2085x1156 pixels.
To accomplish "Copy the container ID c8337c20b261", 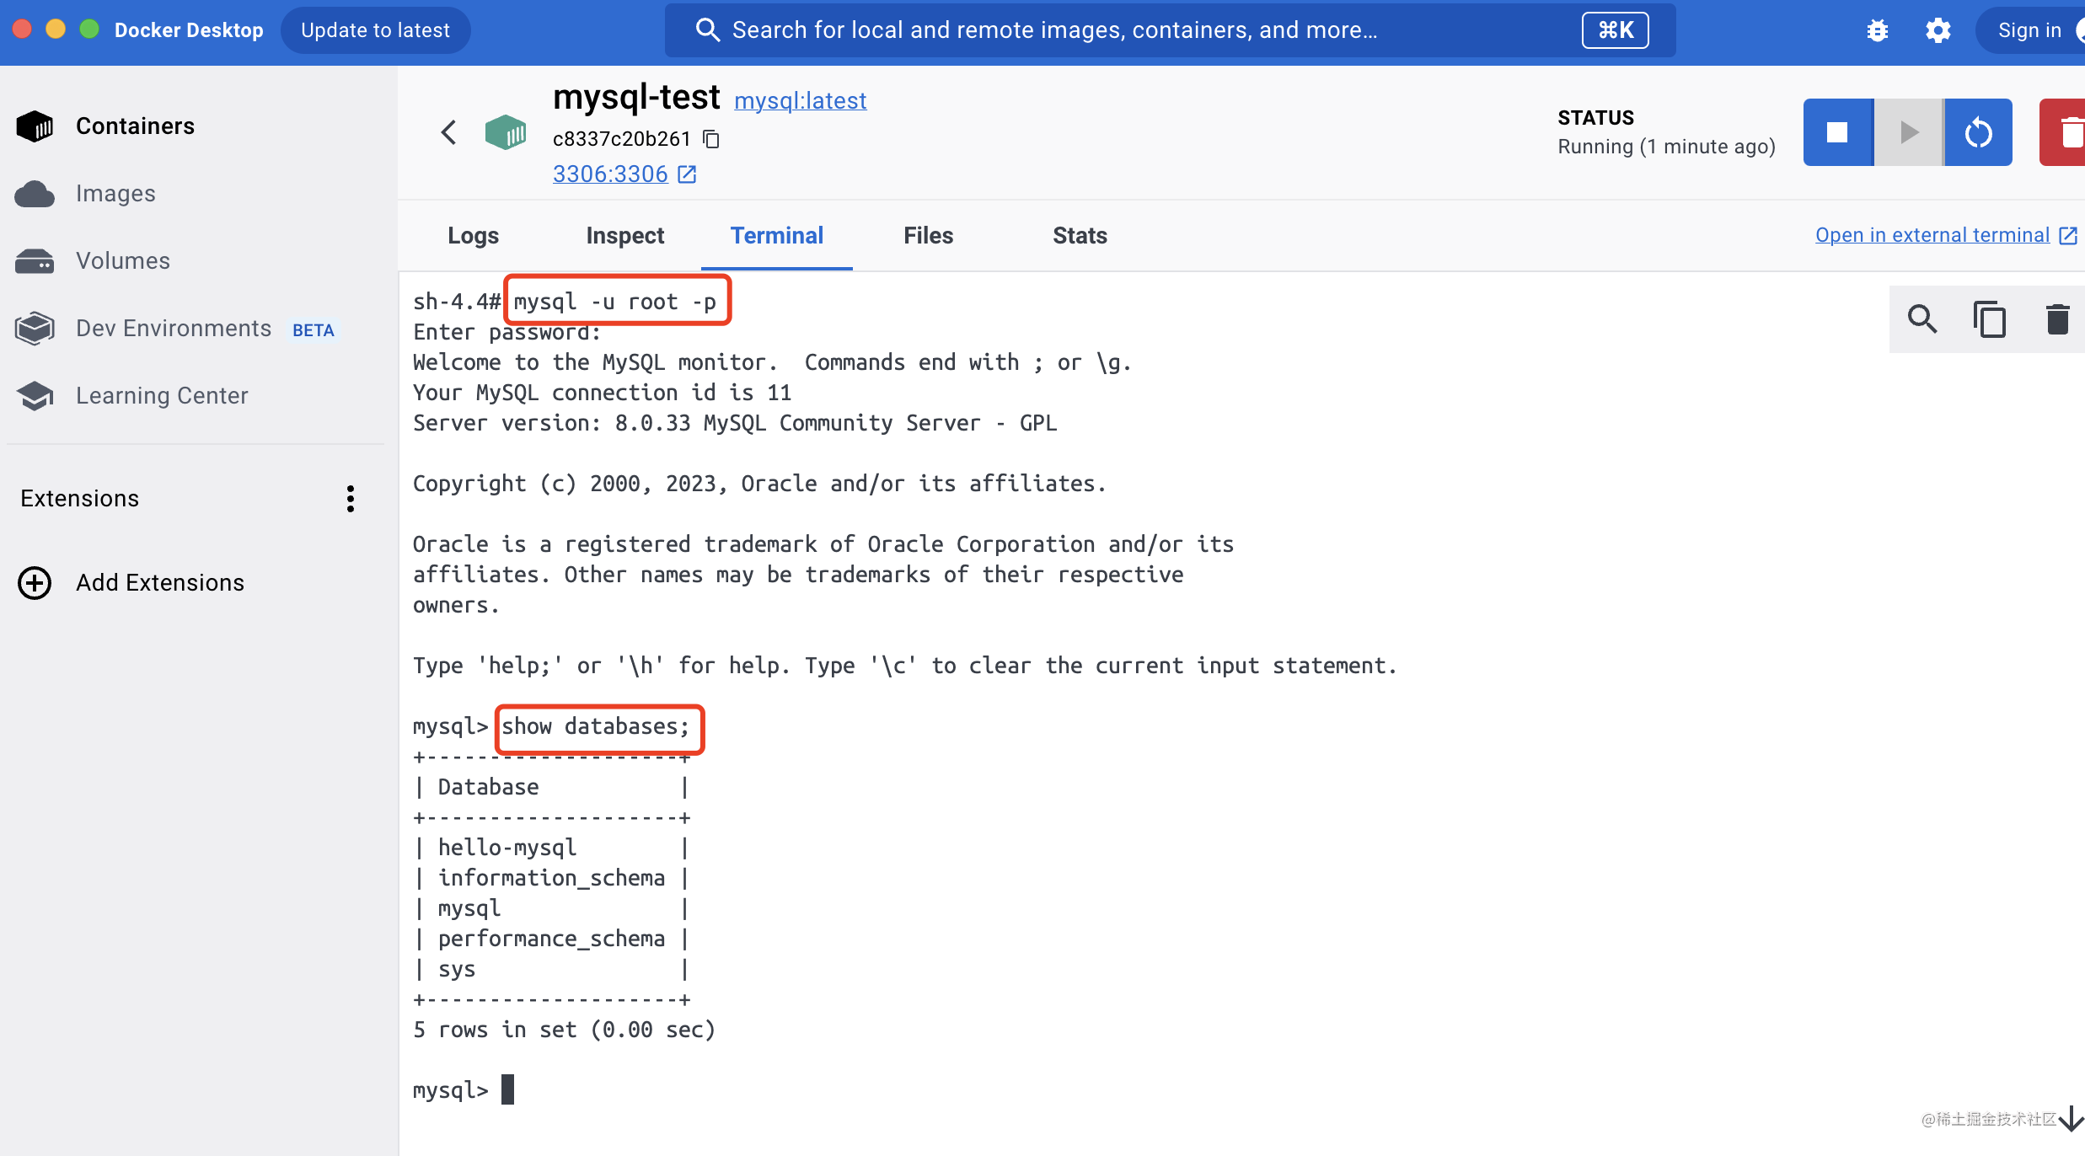I will (711, 139).
